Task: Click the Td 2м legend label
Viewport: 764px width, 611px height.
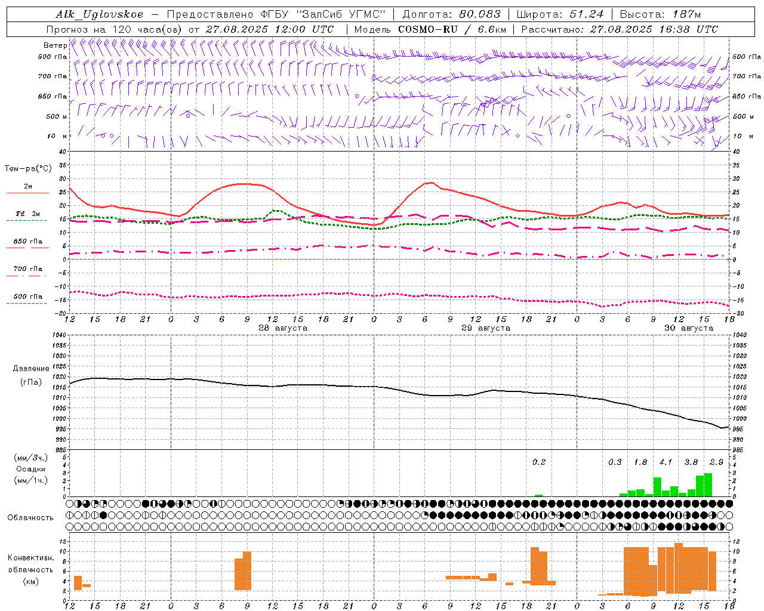Action: 27,214
